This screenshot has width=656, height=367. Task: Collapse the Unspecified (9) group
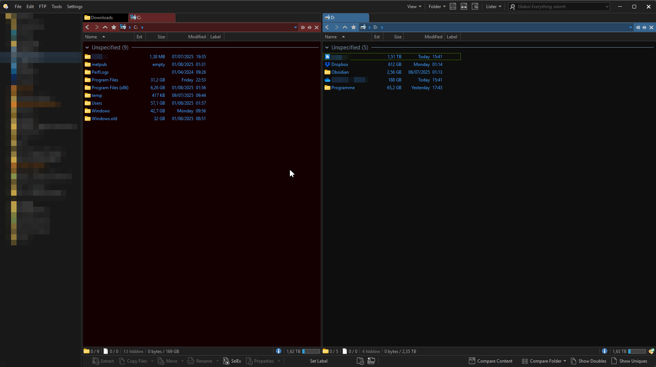(87, 48)
